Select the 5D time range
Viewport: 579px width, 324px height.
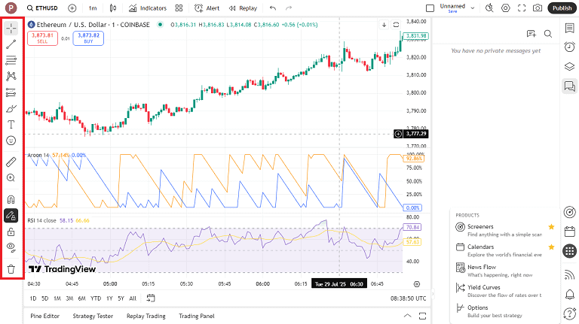(44, 298)
